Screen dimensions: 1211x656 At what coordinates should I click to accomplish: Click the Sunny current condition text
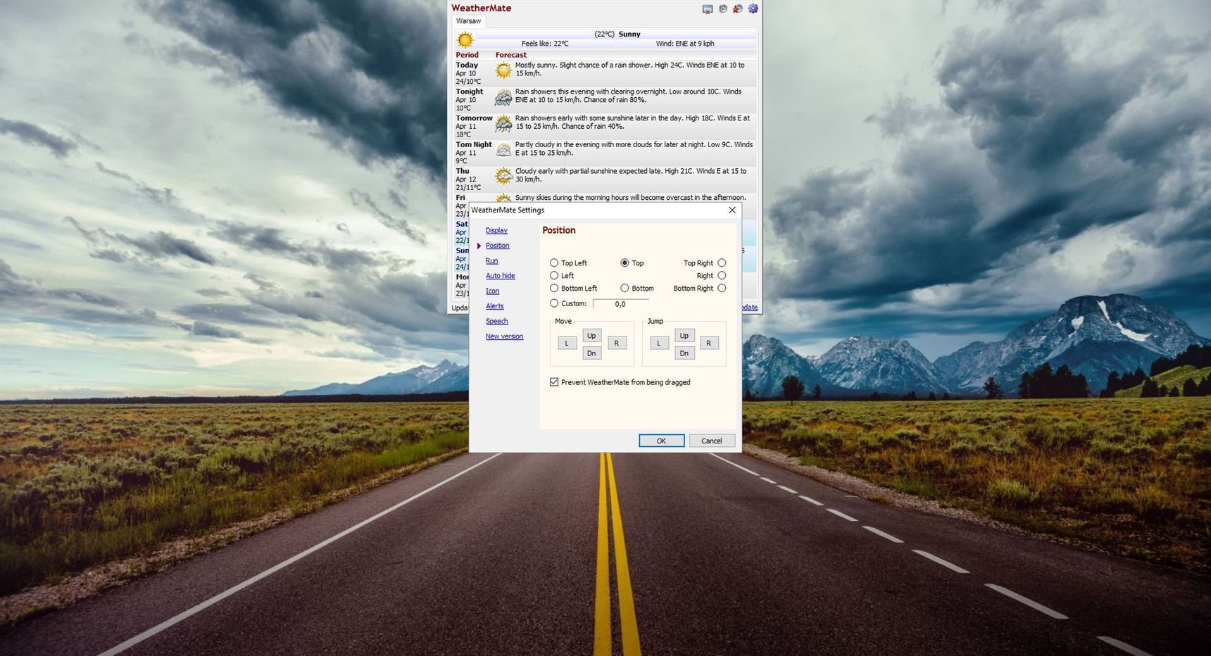coord(629,34)
